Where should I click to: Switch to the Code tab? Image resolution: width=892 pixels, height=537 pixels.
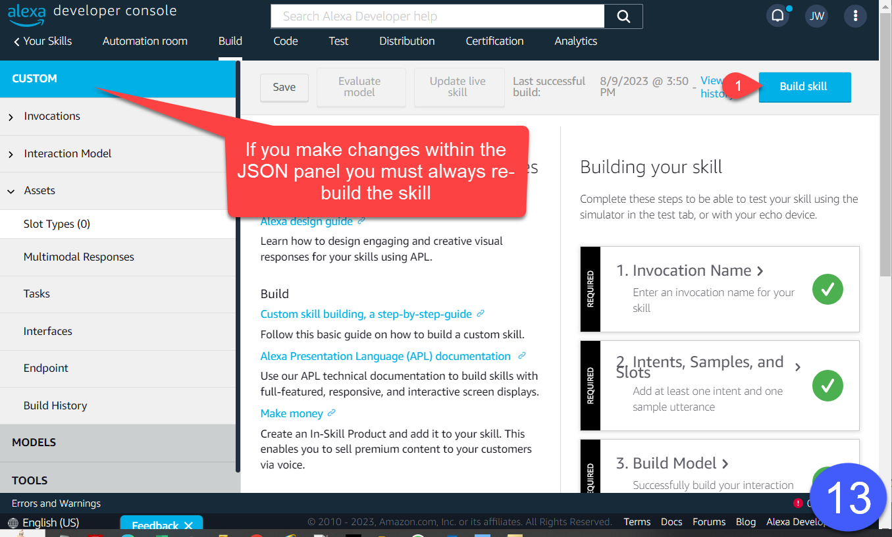click(x=286, y=41)
